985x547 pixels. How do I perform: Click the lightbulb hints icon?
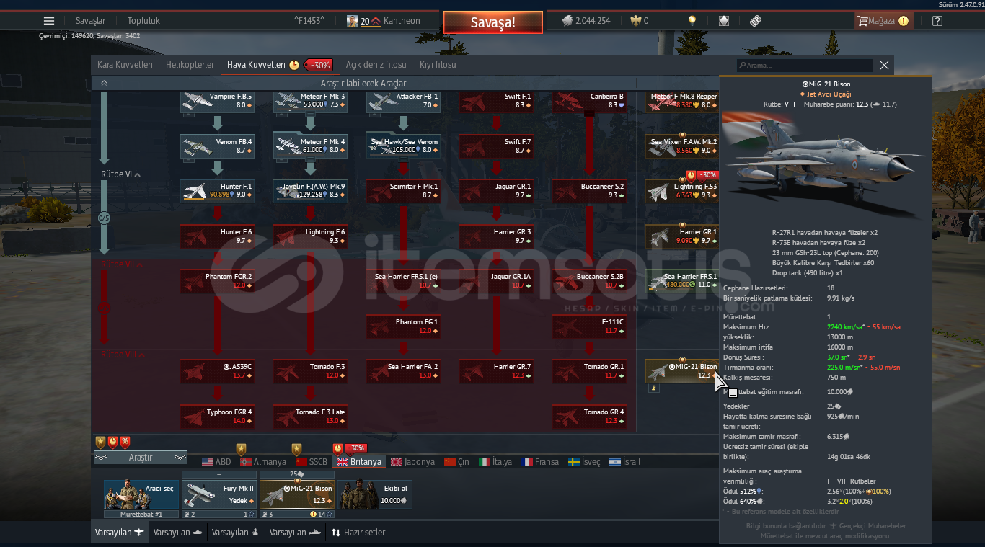(692, 21)
